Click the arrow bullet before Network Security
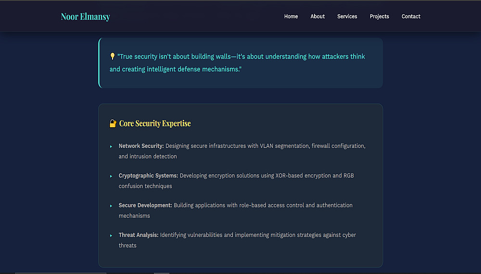Image resolution: width=481 pixels, height=274 pixels. coord(111,146)
